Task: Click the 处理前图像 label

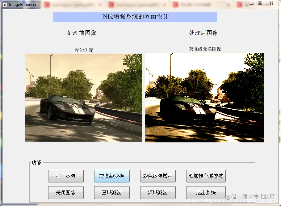Action: coord(82,33)
